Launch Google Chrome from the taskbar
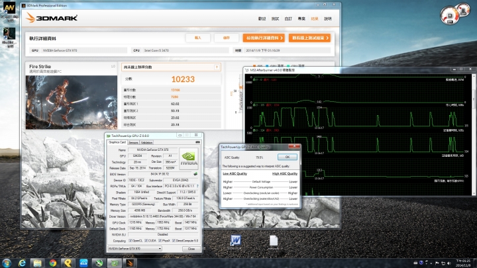The height and width of the screenshot is (268, 477). (53, 263)
